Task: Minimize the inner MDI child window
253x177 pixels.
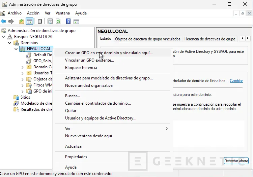Action: [x=236, y=13]
